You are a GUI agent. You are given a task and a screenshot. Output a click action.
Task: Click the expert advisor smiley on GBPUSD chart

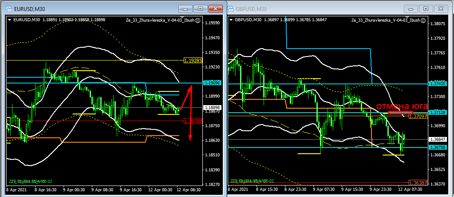[x=422, y=20]
